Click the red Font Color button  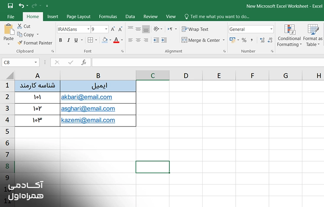[x=117, y=40]
